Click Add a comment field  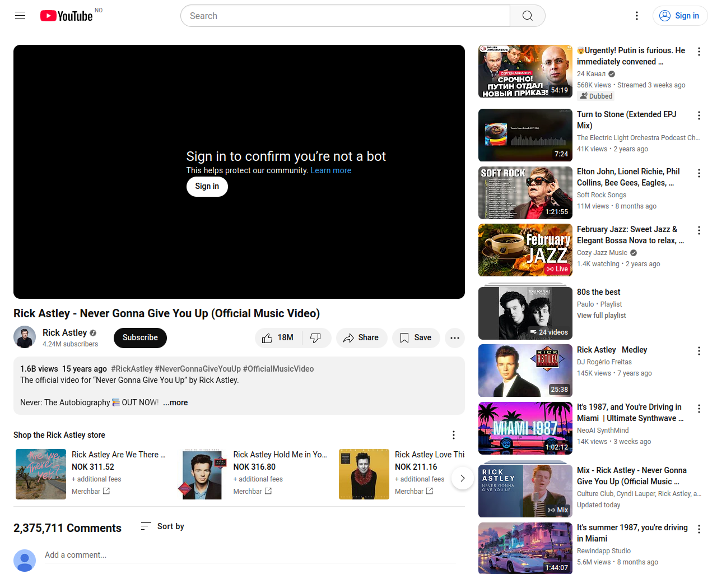tap(250, 555)
